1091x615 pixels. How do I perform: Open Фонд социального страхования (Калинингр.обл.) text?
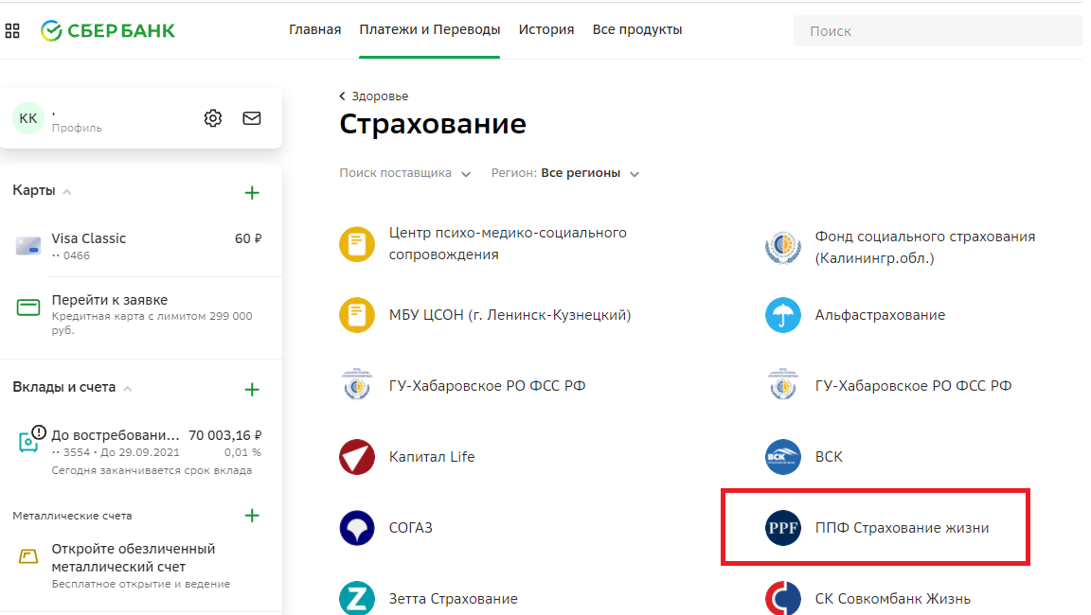(925, 247)
